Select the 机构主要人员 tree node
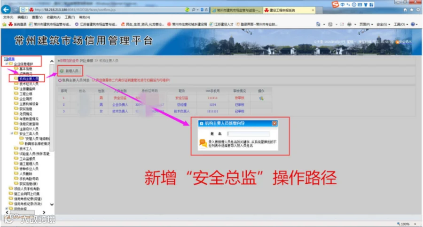The height and width of the screenshot is (227, 423). tap(29, 79)
